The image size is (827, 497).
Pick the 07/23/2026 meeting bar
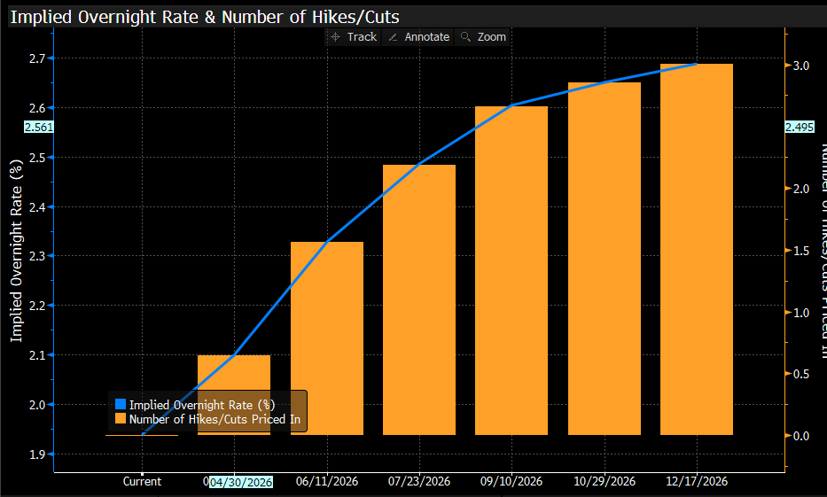coord(419,299)
